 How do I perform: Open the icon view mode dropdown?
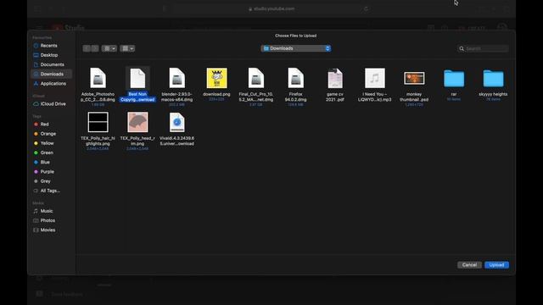point(109,48)
